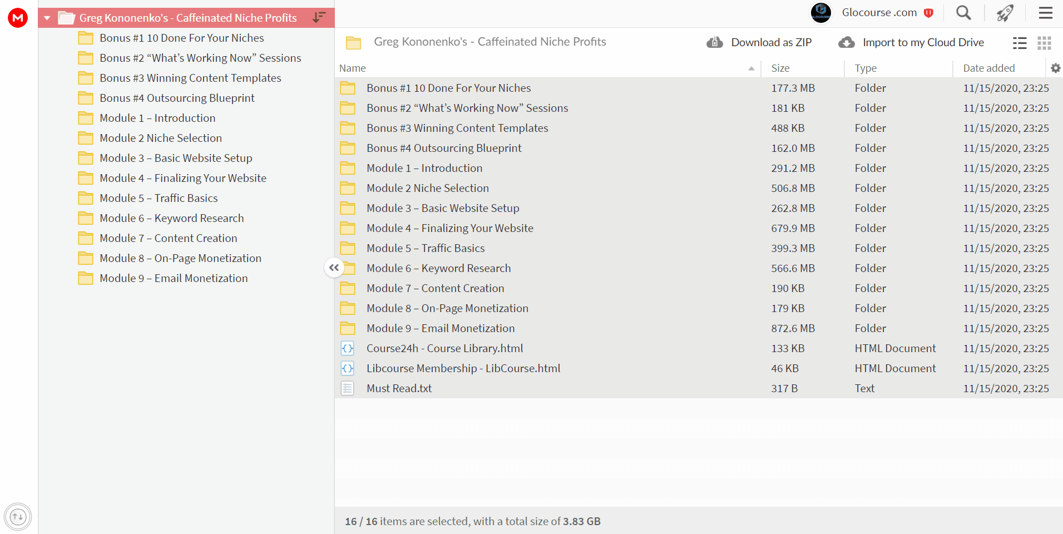Switch to list view icon
This screenshot has height=534, width=1063.
(x=1020, y=43)
